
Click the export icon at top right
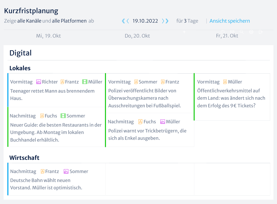click(x=260, y=32)
